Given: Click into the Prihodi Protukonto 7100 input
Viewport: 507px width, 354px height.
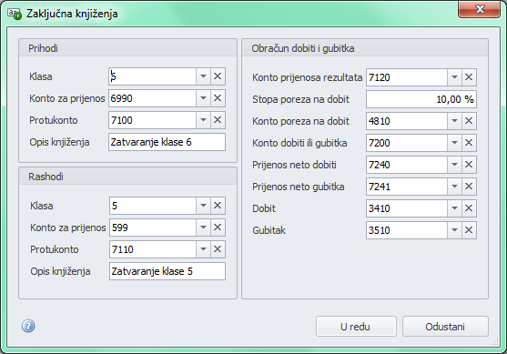Looking at the screenshot, I should click(152, 120).
